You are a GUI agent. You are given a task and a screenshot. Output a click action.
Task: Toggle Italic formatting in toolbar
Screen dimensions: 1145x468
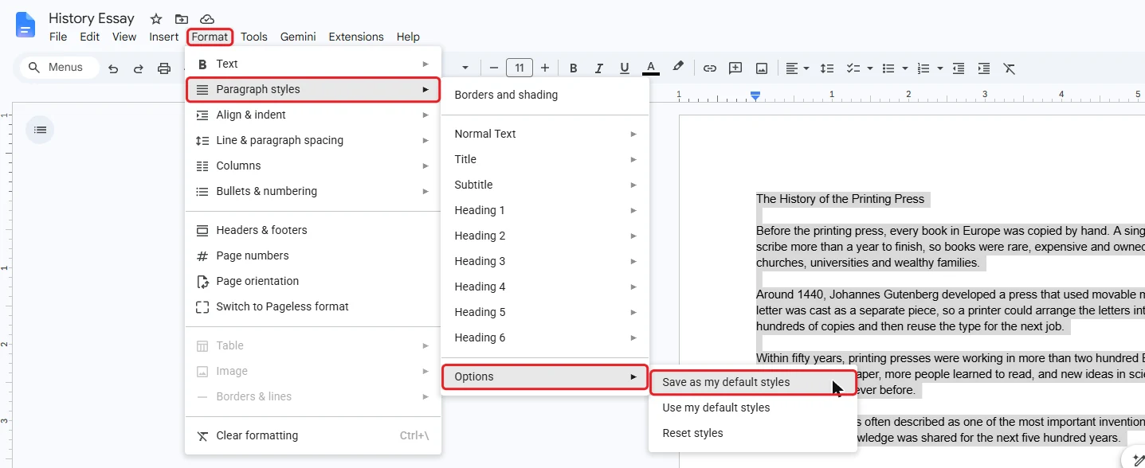pyautogui.click(x=598, y=68)
